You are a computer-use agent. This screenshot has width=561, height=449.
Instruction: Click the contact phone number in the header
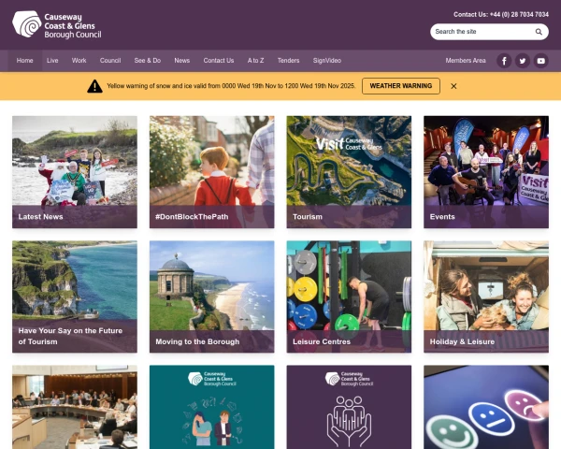coord(519,15)
